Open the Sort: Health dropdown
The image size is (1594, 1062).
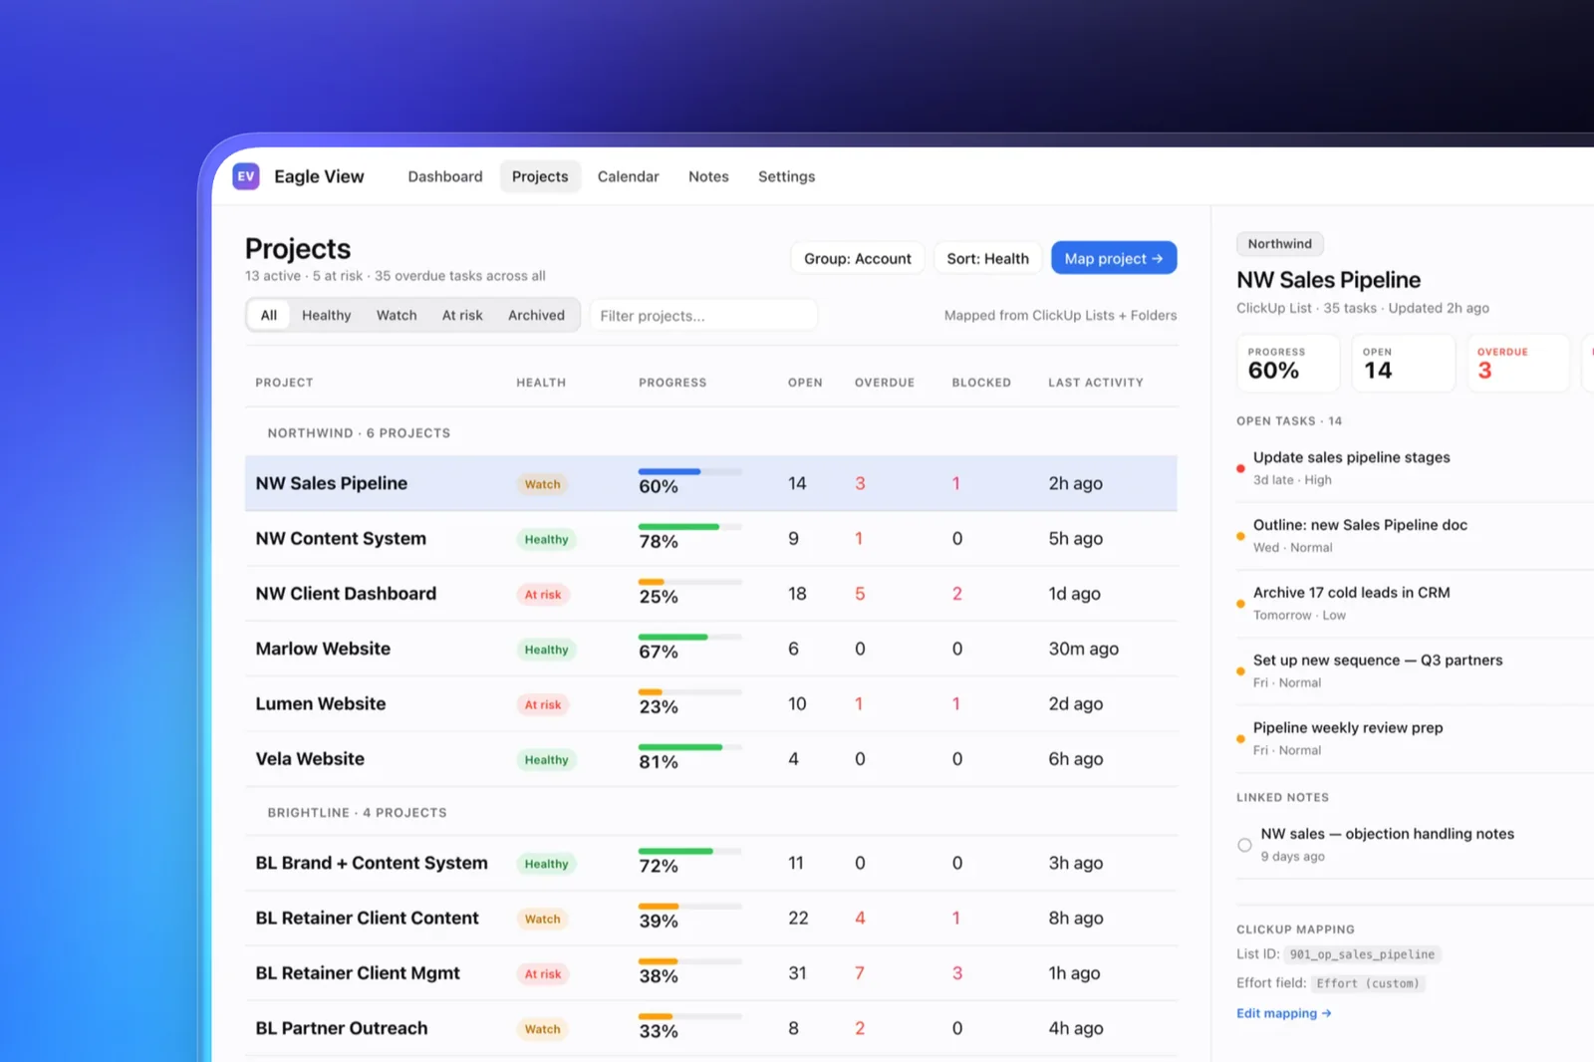pos(988,258)
